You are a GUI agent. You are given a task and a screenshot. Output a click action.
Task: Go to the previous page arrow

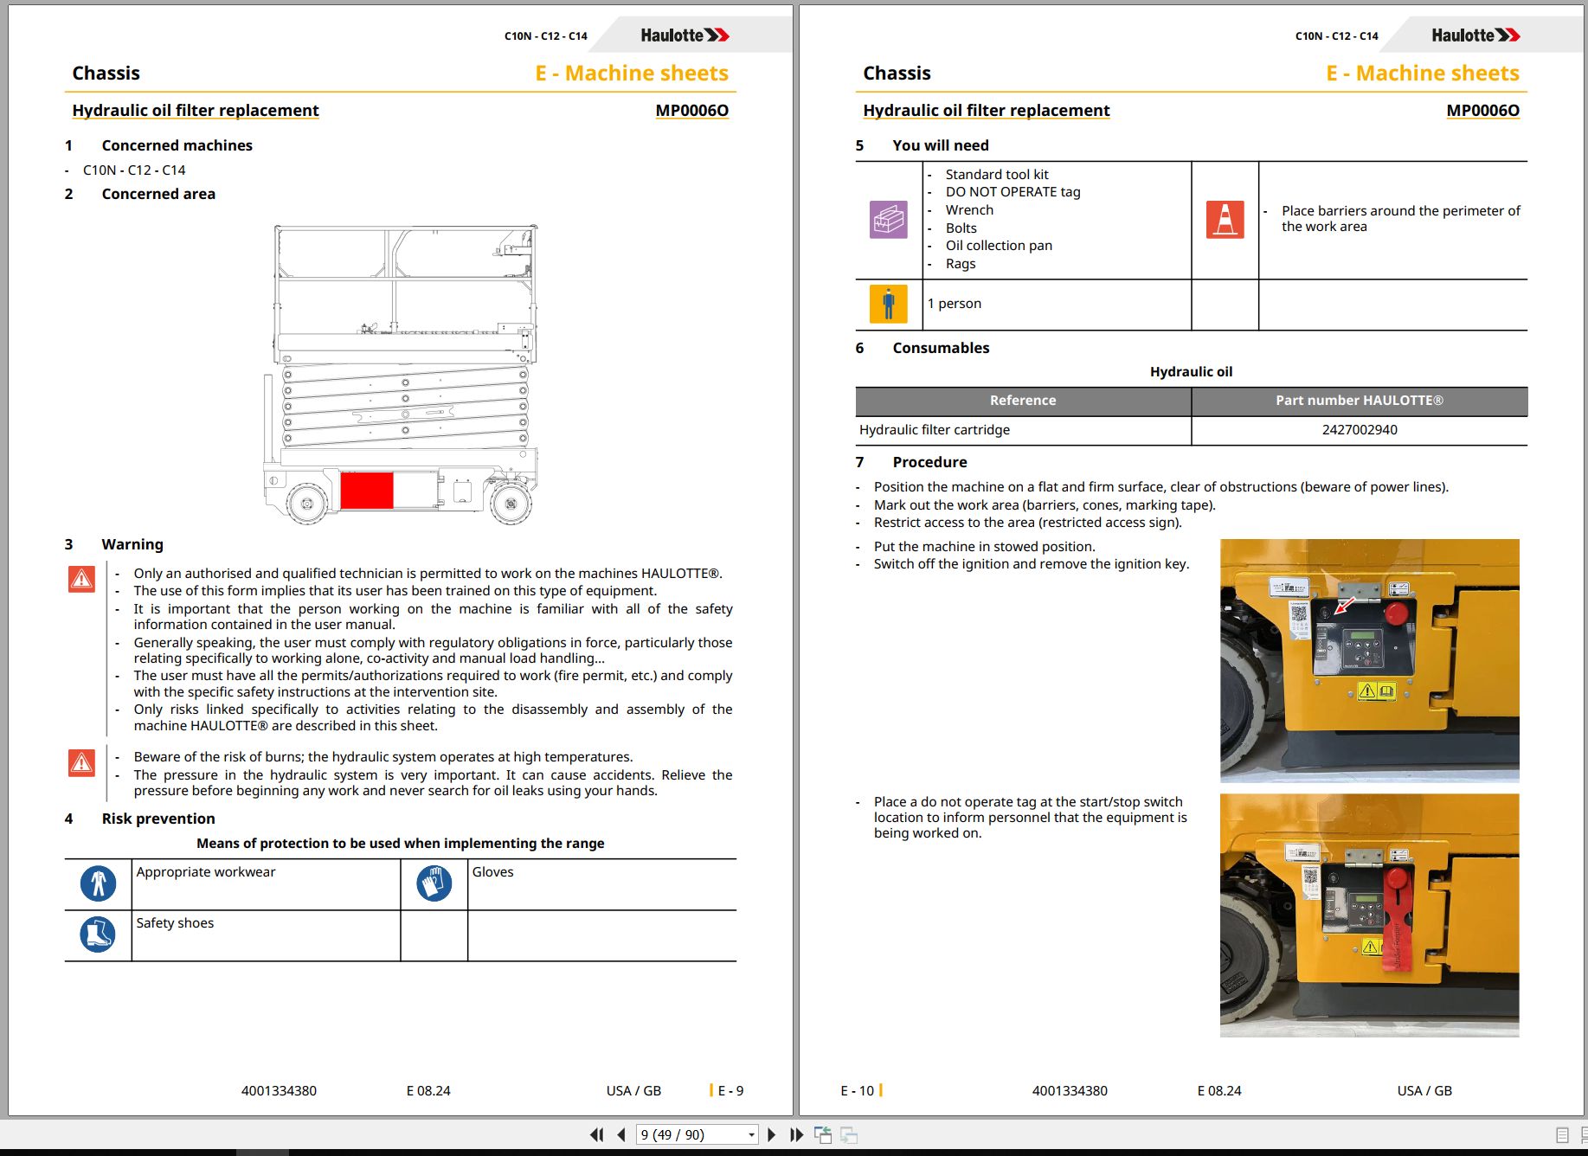tap(620, 1134)
